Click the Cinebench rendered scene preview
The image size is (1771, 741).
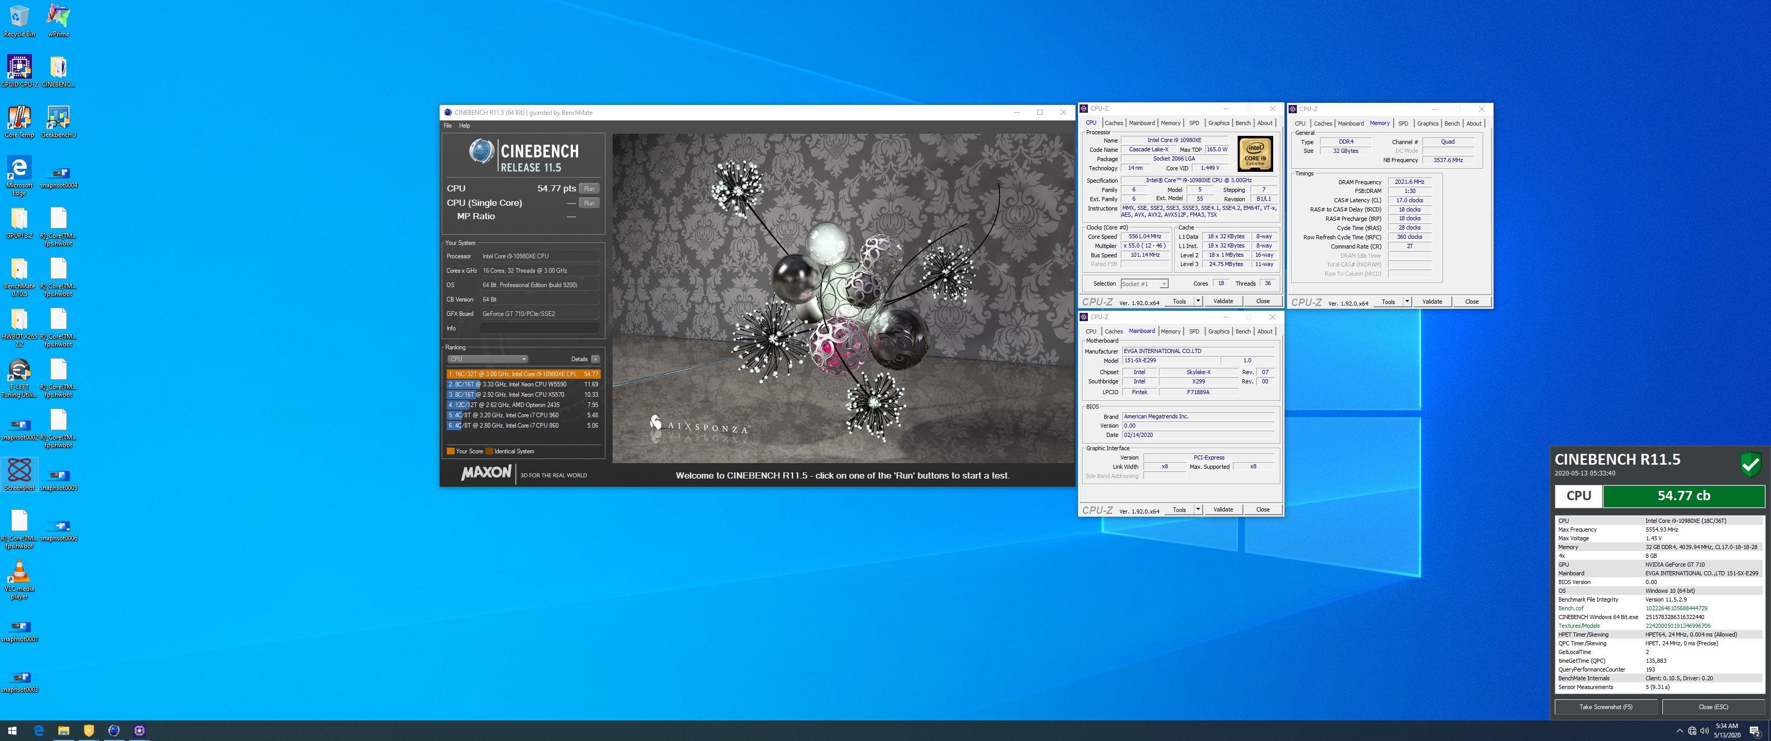click(844, 298)
